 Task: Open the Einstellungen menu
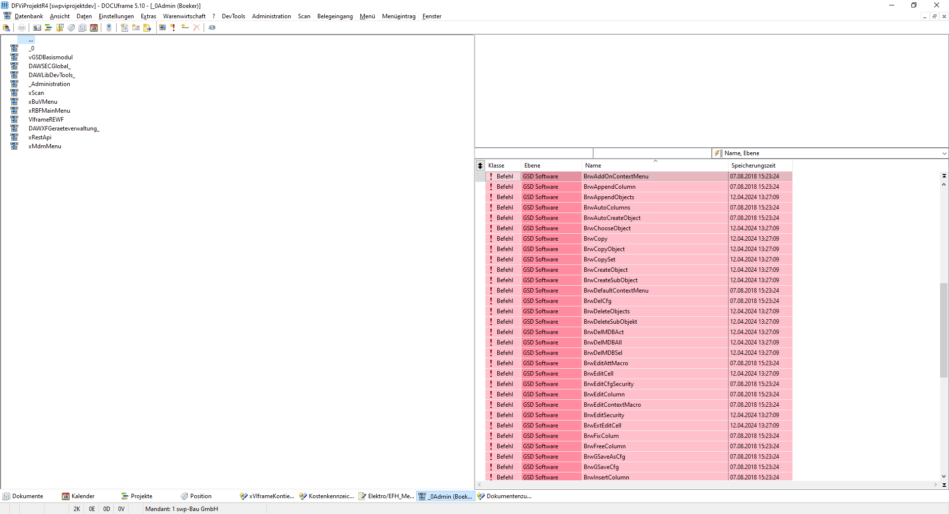pyautogui.click(x=116, y=16)
